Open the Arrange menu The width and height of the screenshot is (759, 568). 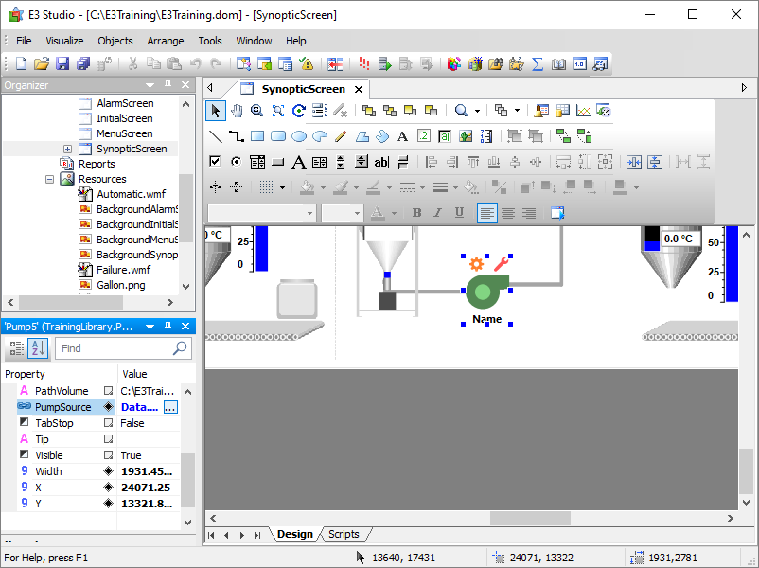click(x=166, y=41)
